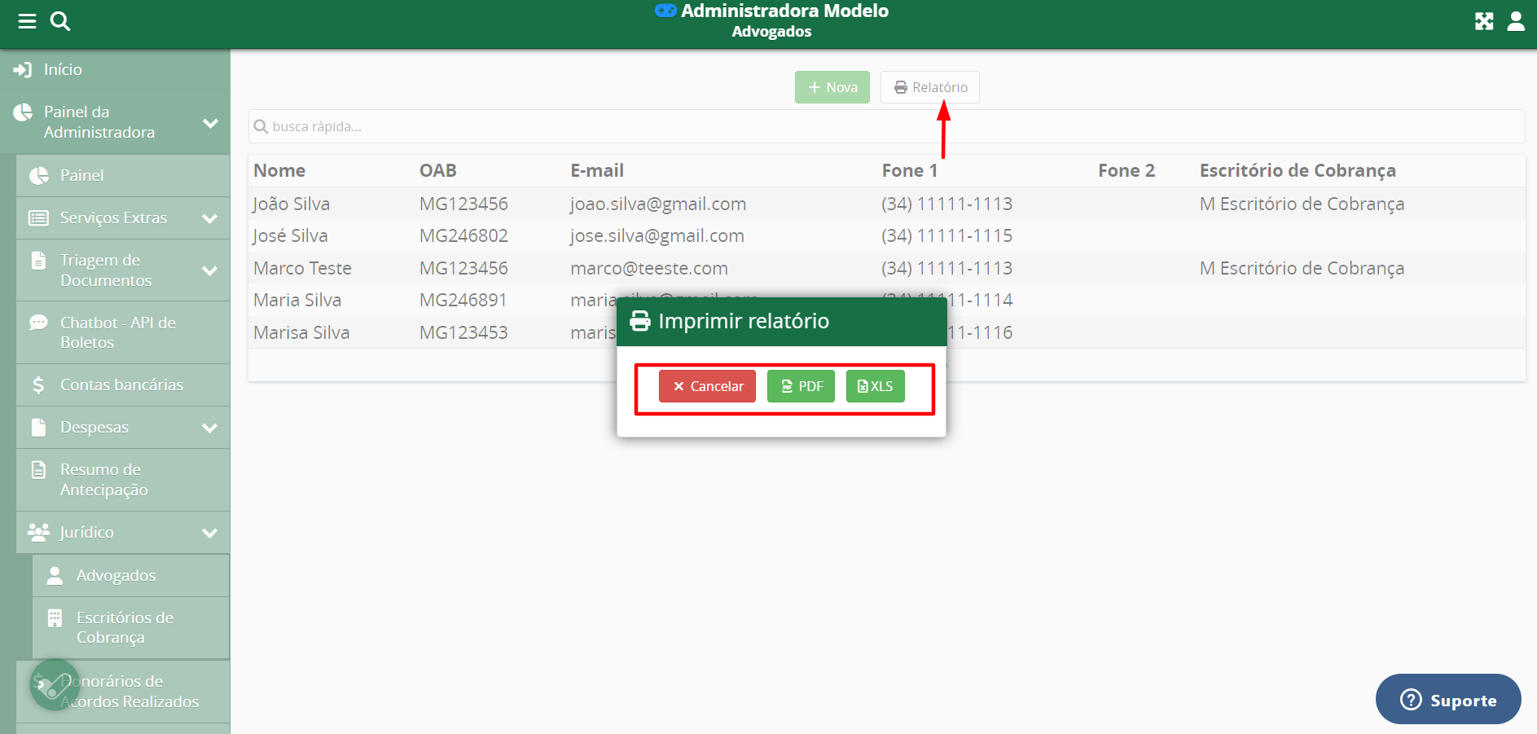Open Contas bancárias menu item
Image resolution: width=1537 pixels, height=734 pixels.
point(121,385)
